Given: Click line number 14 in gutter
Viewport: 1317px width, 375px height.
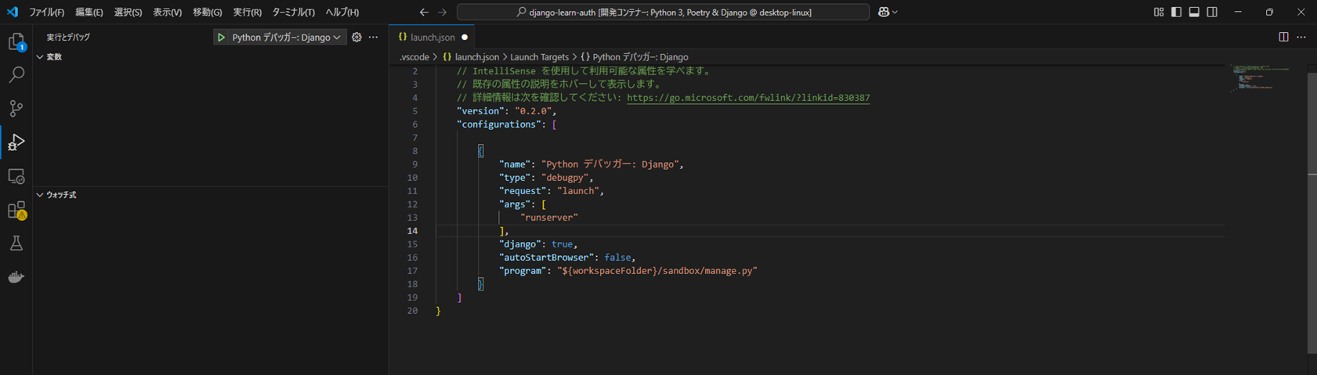Looking at the screenshot, I should tap(412, 231).
